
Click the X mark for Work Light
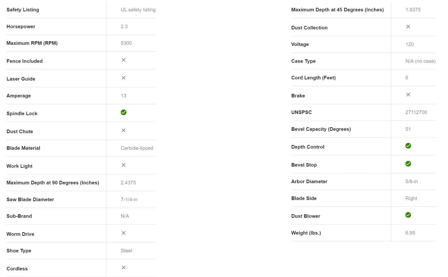coord(124,165)
